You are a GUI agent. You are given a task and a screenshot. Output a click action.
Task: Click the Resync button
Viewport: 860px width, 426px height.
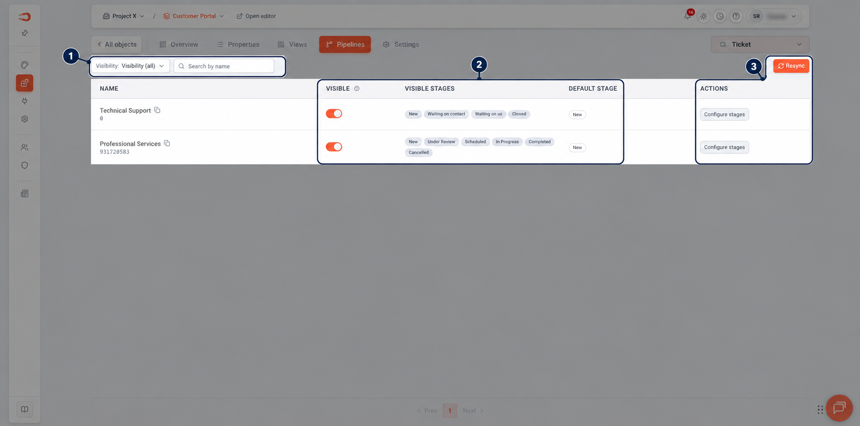pyautogui.click(x=791, y=66)
